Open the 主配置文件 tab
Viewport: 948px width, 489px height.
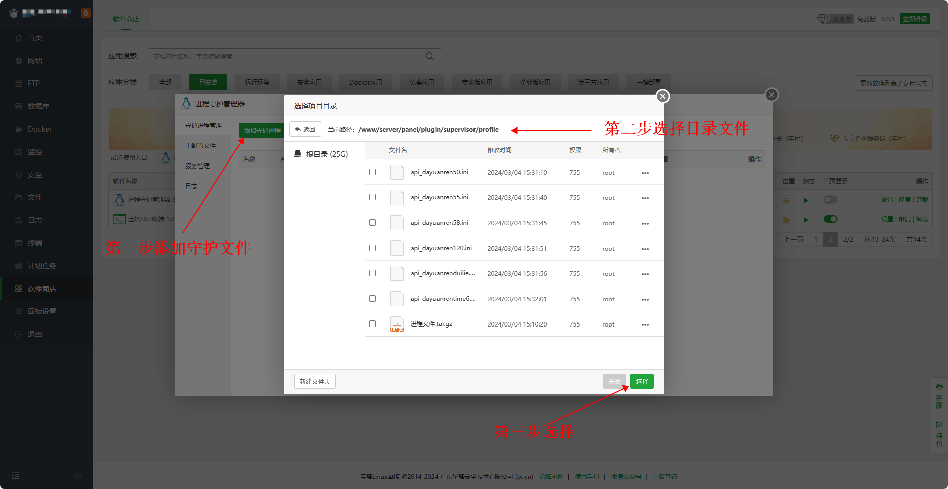[201, 146]
